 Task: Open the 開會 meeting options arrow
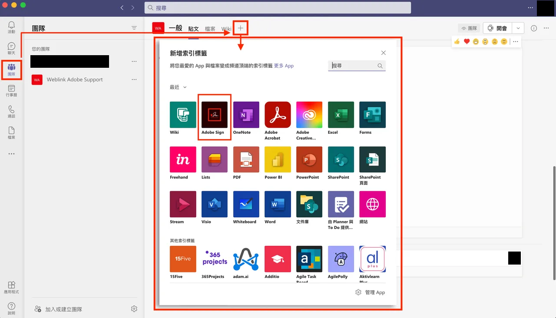pyautogui.click(x=518, y=28)
